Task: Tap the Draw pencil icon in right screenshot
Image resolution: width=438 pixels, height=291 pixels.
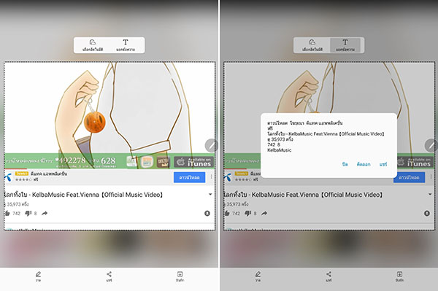Action: (258, 274)
